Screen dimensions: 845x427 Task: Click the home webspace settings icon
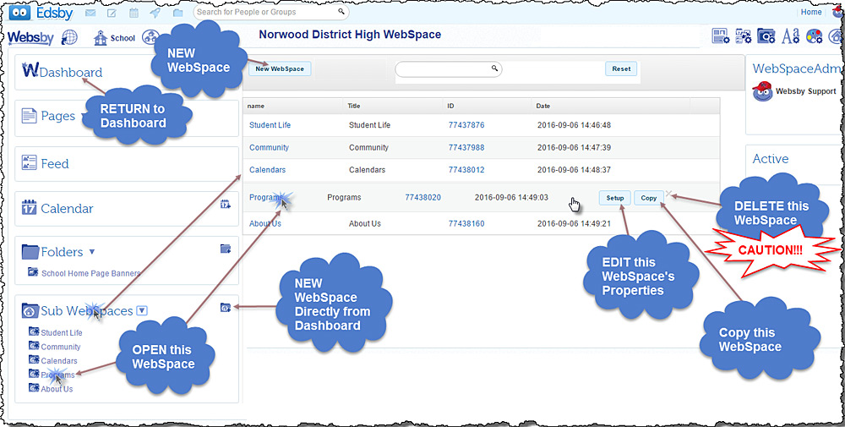[x=836, y=36]
